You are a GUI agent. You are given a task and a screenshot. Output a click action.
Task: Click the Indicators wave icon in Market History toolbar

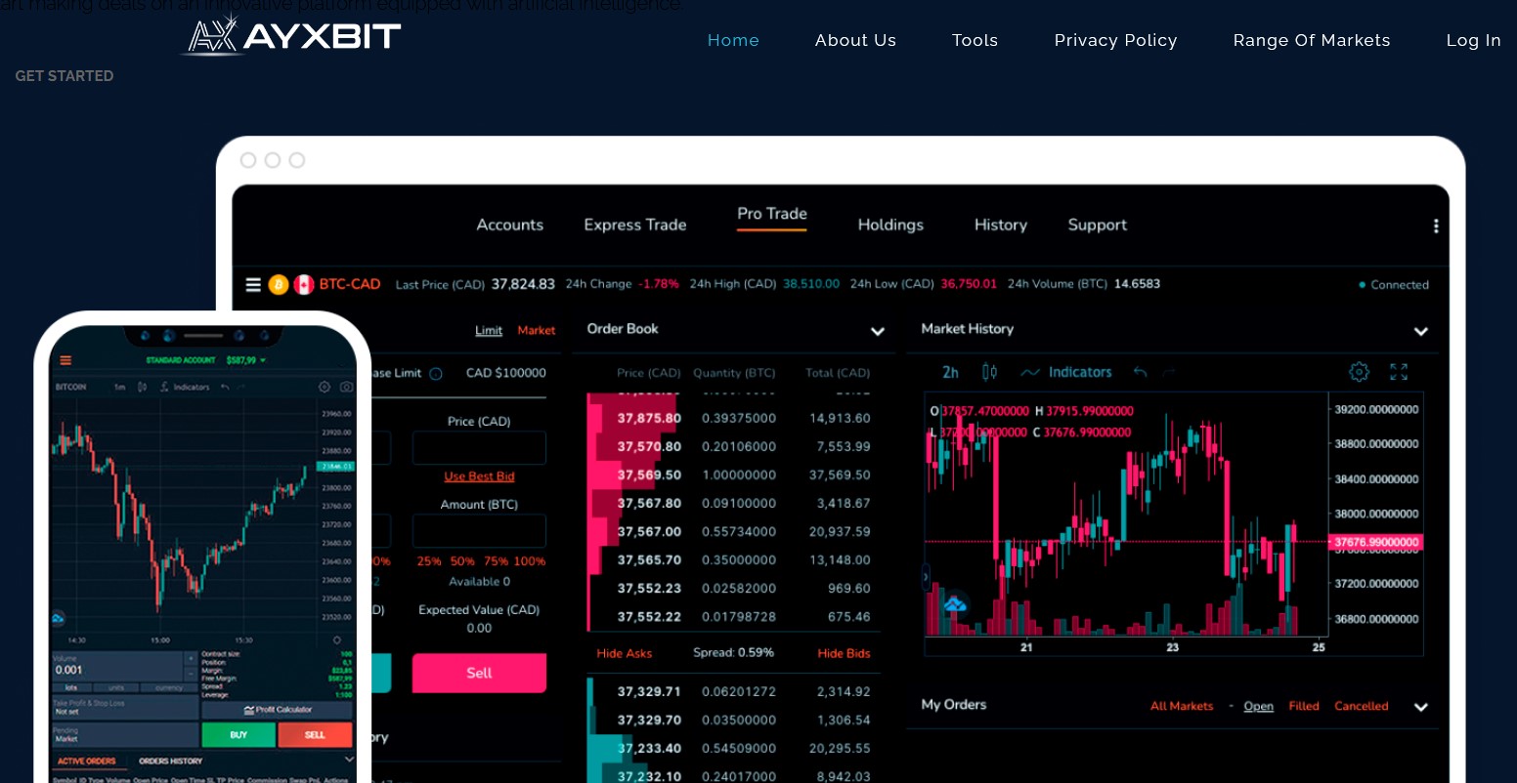pos(1030,372)
